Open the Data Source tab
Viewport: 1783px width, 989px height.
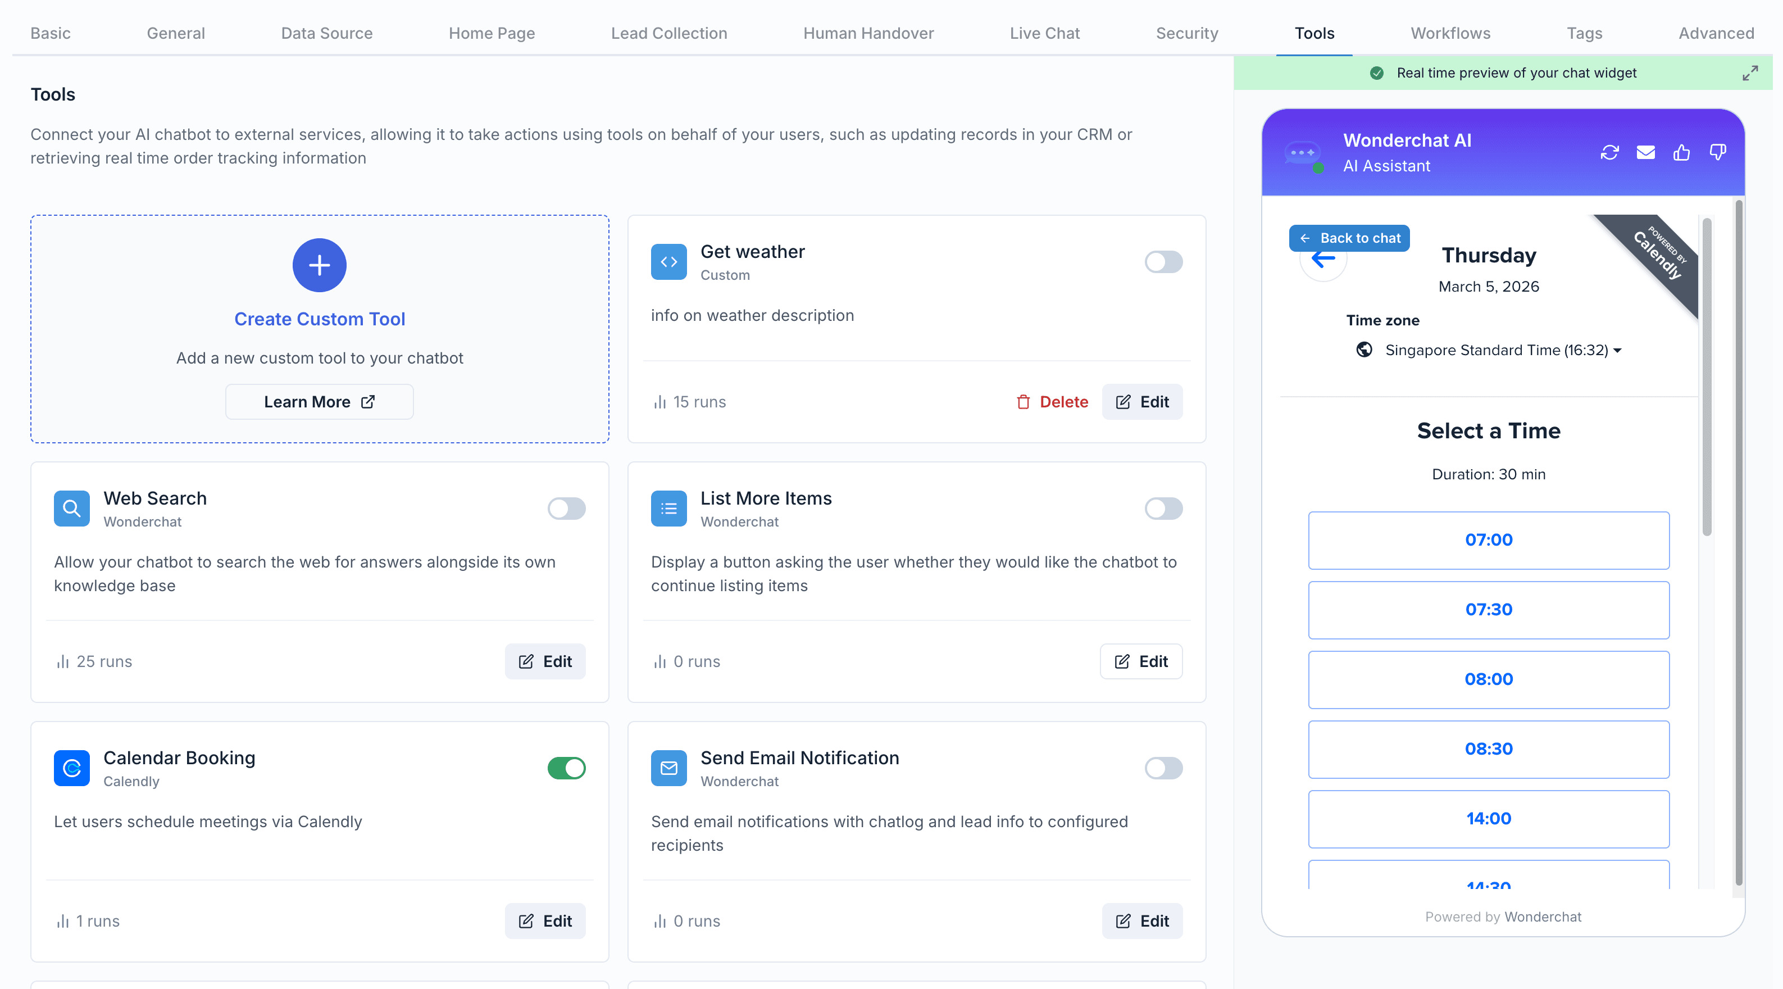pyautogui.click(x=327, y=33)
